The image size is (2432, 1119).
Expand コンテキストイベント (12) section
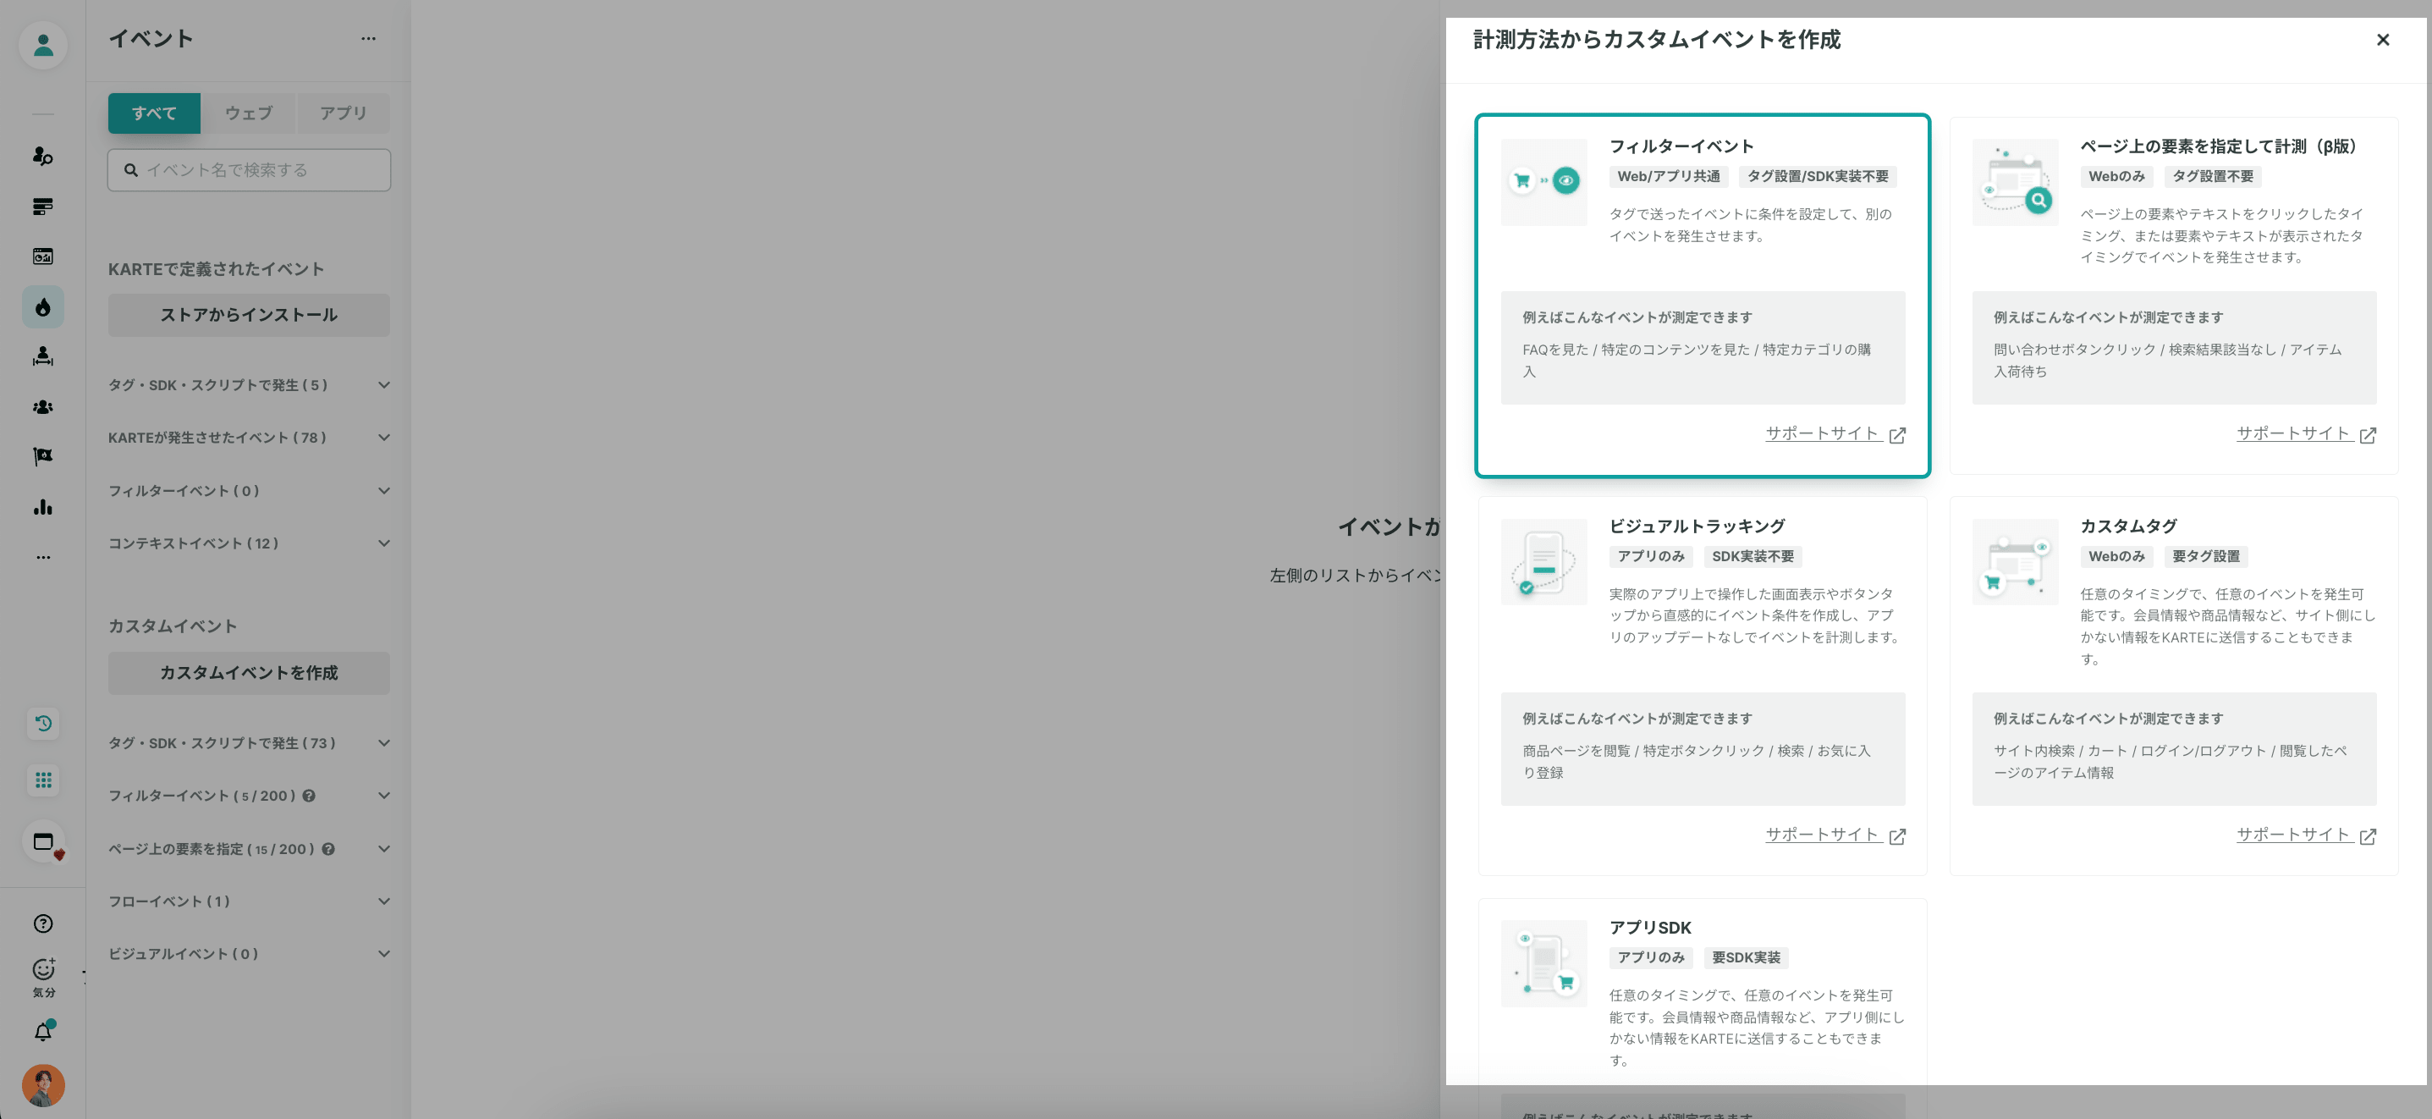pos(250,543)
